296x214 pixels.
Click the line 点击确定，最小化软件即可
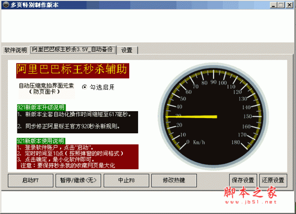[x=56, y=159]
